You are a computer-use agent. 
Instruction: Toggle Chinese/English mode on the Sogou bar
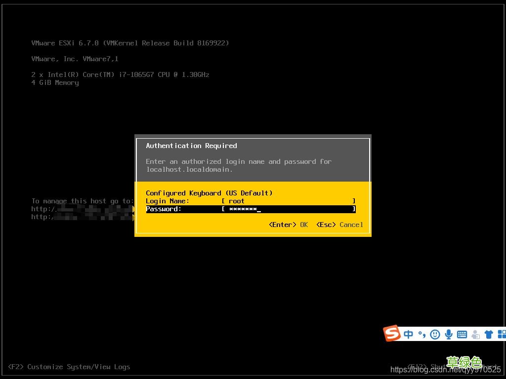408,334
